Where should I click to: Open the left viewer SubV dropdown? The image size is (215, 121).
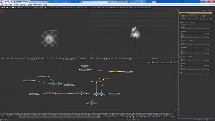click(x=3, y=59)
